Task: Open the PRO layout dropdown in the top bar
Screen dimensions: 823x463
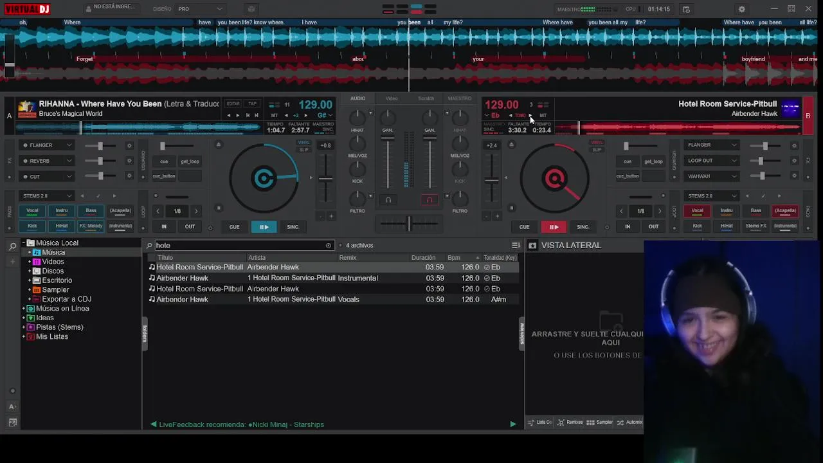Action: 201,9
